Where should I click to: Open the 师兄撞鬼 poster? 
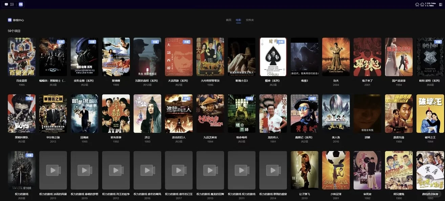(x=399, y=170)
